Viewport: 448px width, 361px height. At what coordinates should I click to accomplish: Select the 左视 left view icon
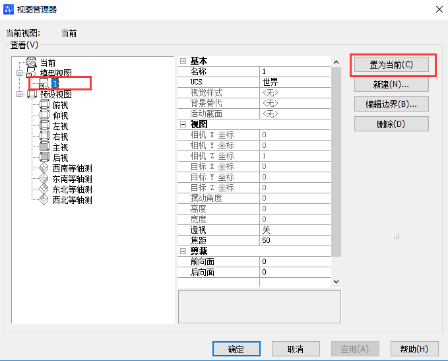coord(45,126)
